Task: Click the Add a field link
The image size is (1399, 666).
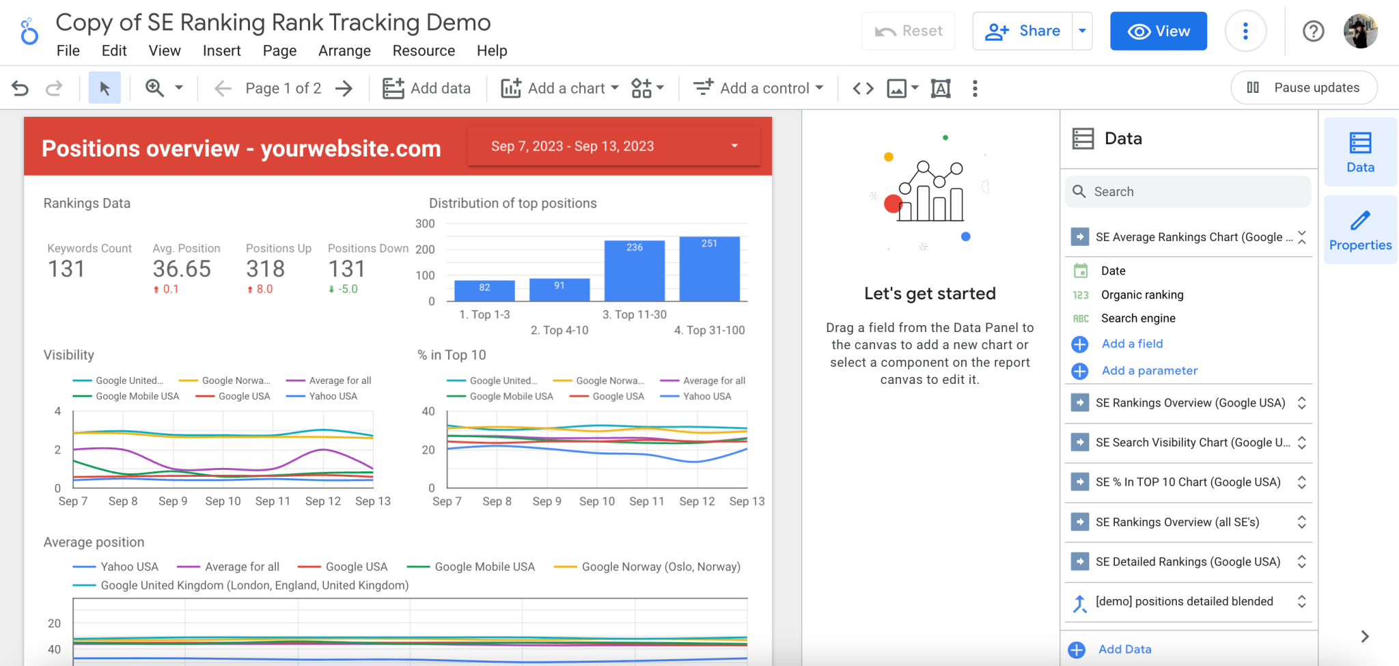Action: pyautogui.click(x=1131, y=344)
